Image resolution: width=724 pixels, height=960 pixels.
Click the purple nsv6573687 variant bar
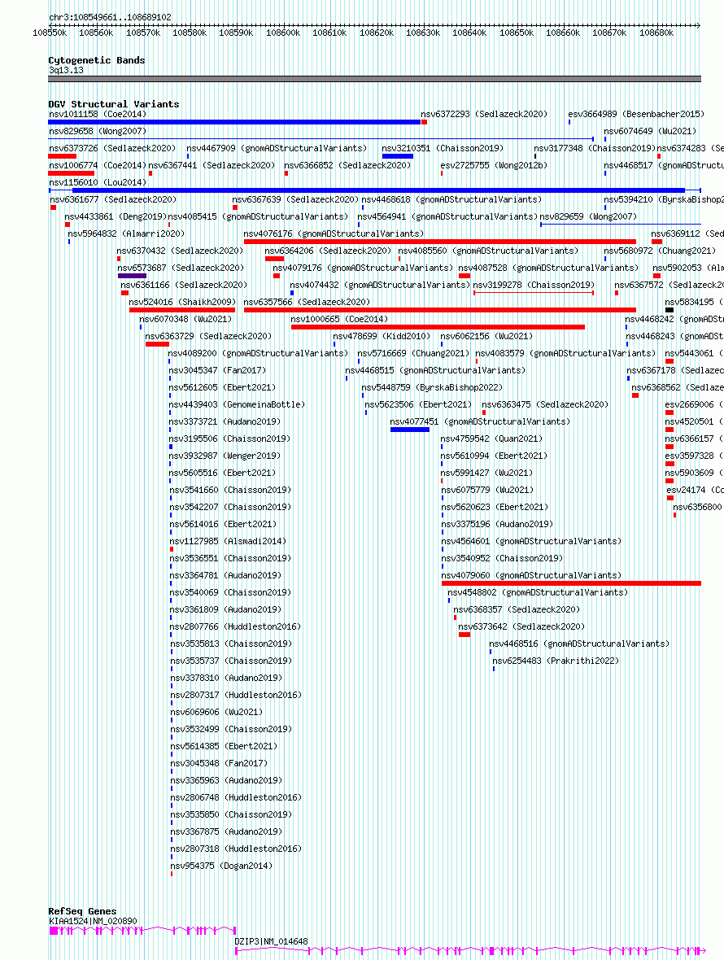click(x=133, y=276)
